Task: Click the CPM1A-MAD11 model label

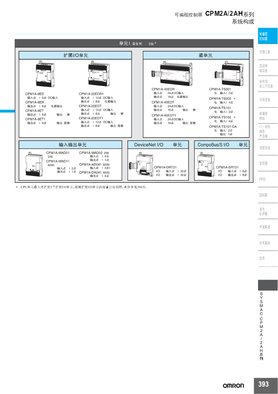Action: click(x=58, y=161)
